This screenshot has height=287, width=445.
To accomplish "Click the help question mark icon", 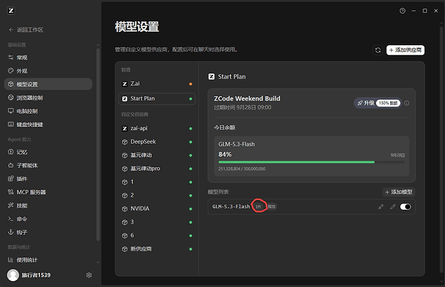I will tap(402, 11).
